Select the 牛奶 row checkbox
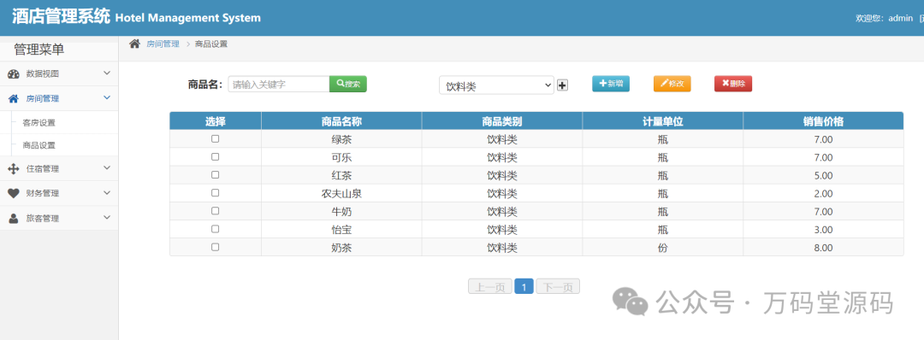The height and width of the screenshot is (340, 924). point(215,211)
